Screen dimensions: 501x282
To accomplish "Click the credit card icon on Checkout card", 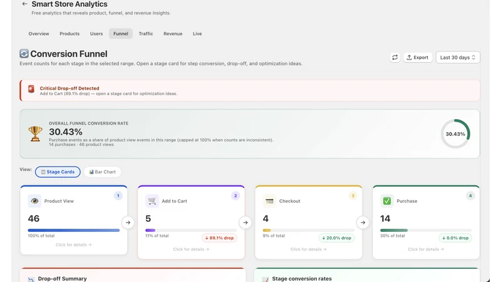I will click(x=269, y=201).
